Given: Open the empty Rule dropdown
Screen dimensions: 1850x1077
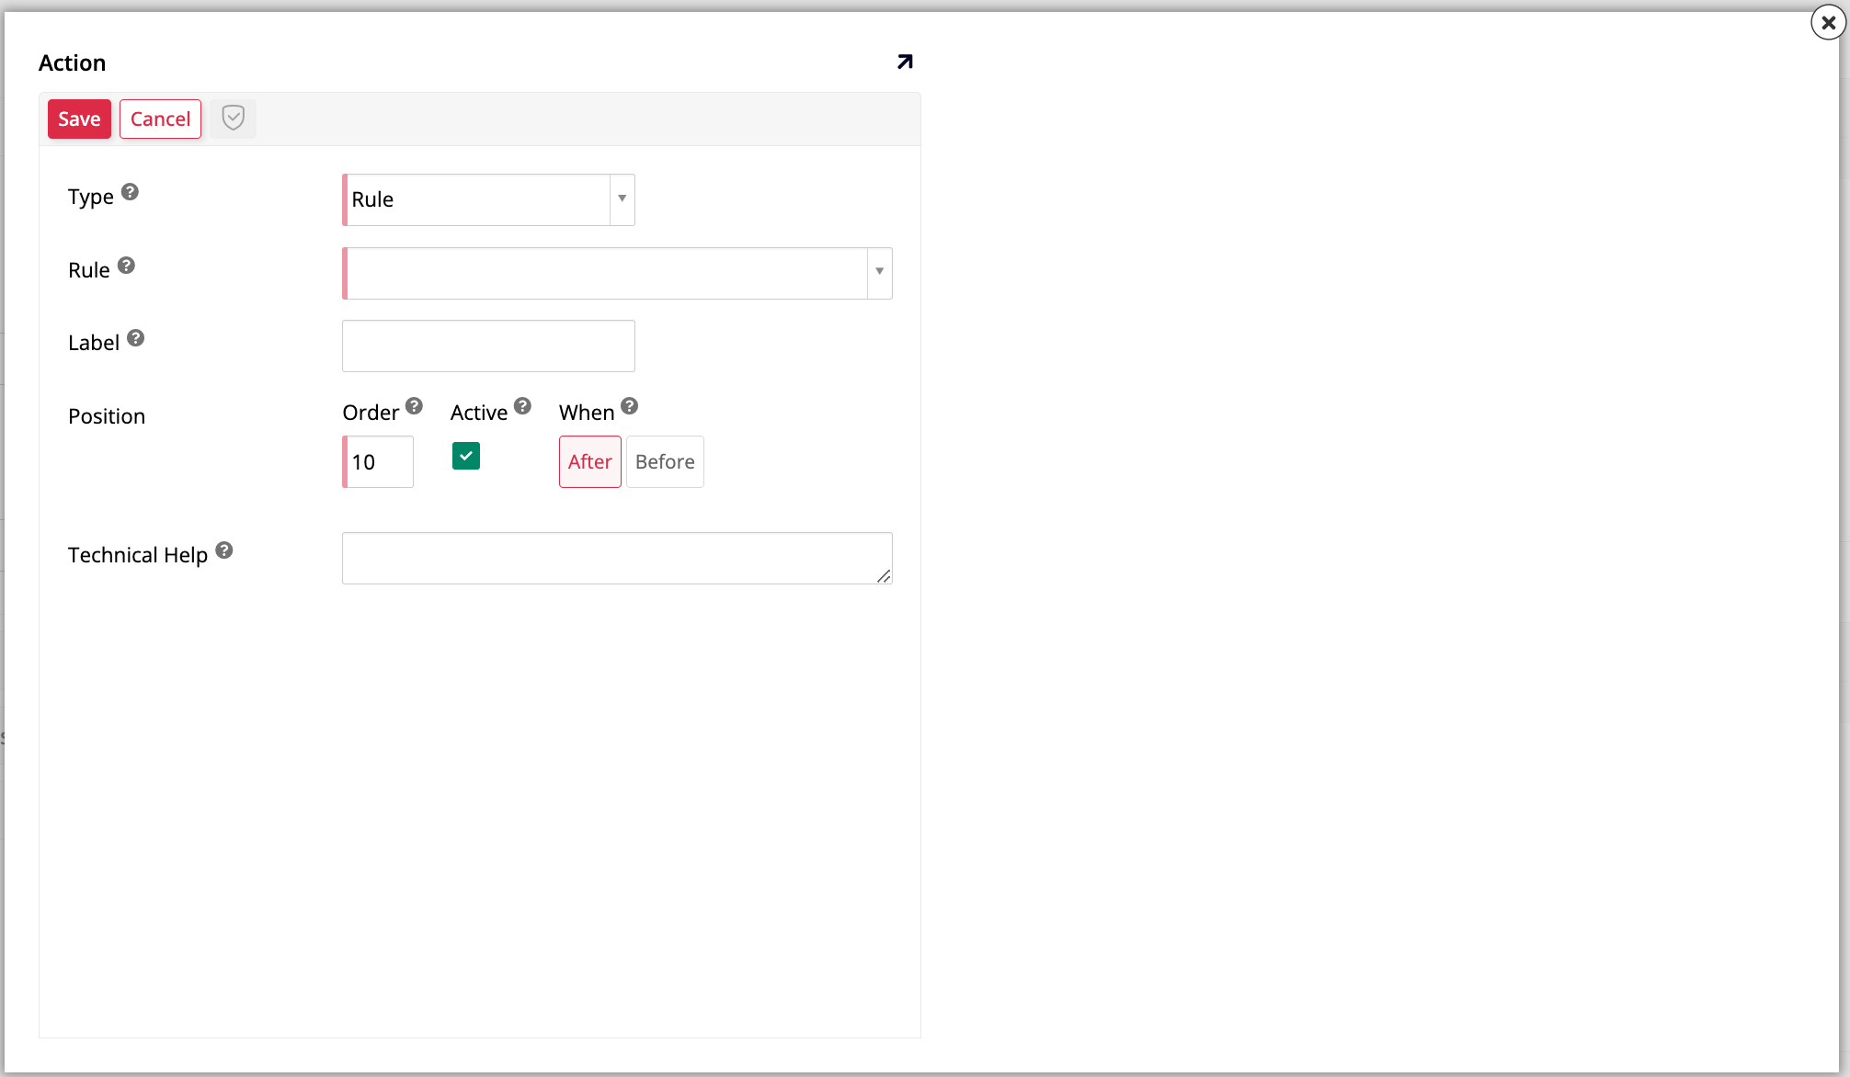Looking at the screenshot, I should [607, 273].
